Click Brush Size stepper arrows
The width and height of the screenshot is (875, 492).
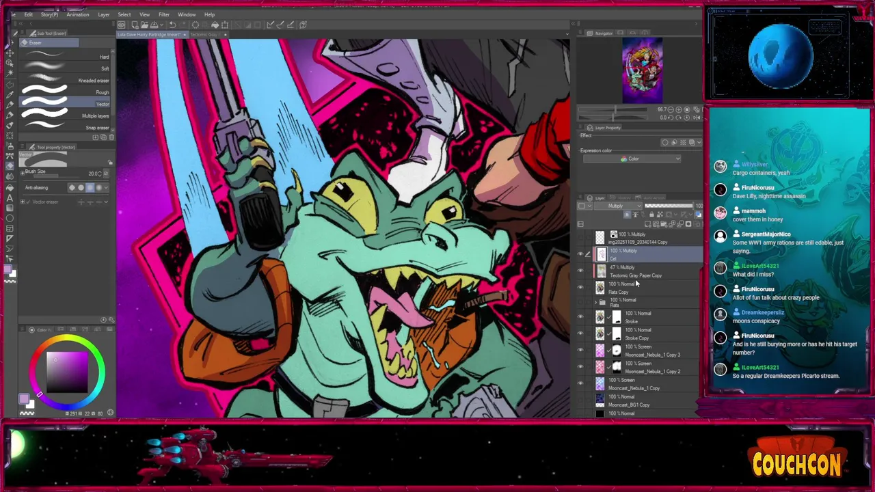100,174
